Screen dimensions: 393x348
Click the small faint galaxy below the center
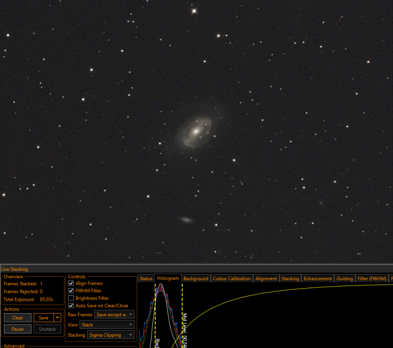point(186,220)
